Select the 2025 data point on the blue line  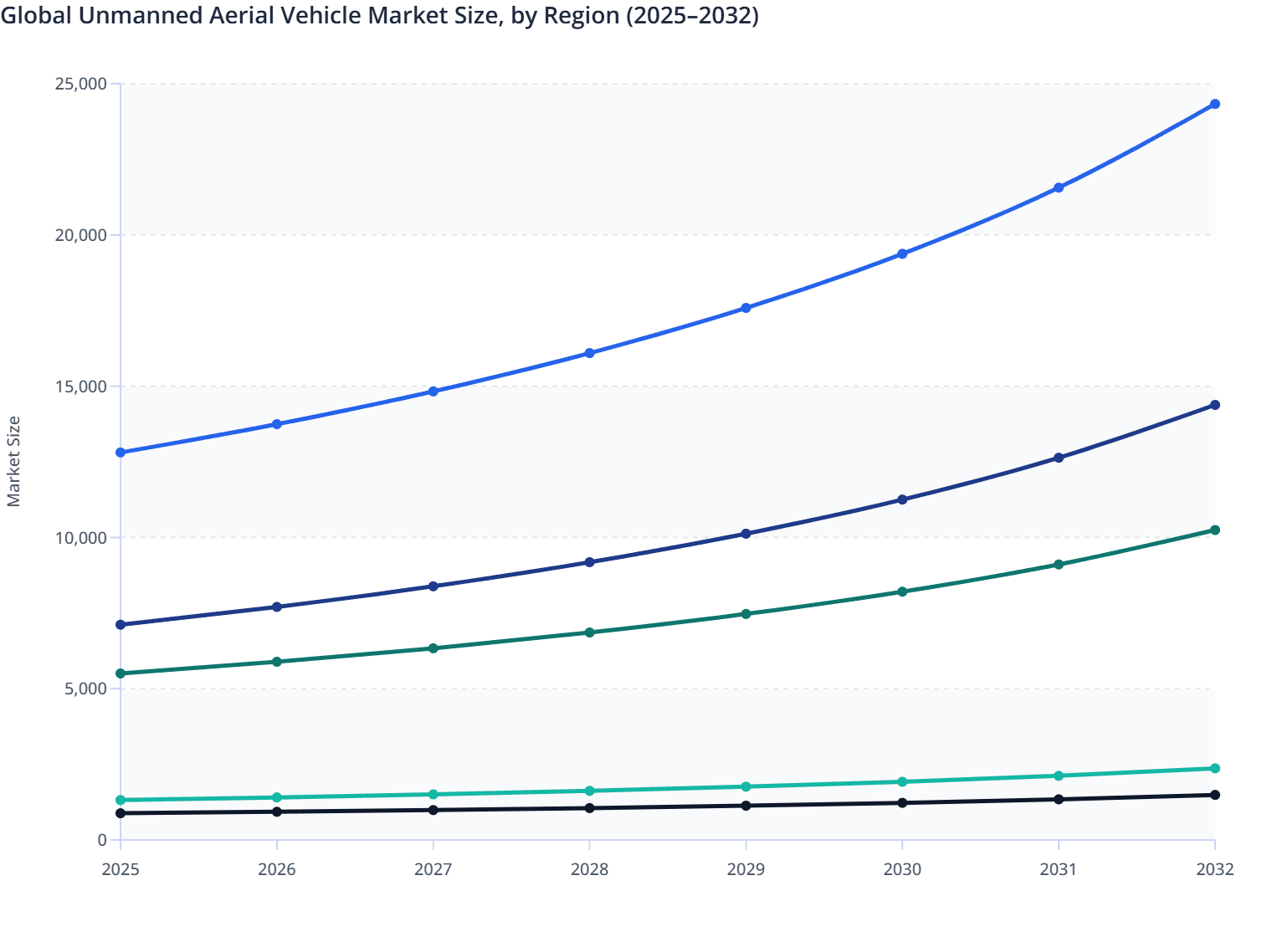pos(120,453)
